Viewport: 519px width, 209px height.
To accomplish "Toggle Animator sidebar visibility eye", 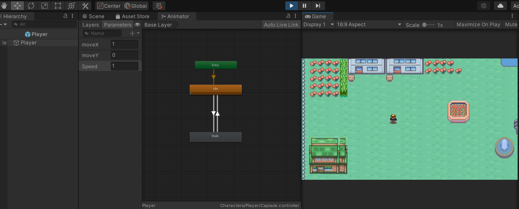I will [x=137, y=25].
